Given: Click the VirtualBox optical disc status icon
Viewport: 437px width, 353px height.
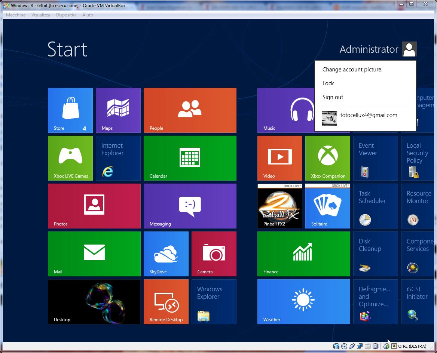Looking at the screenshot, I should coord(344,346).
